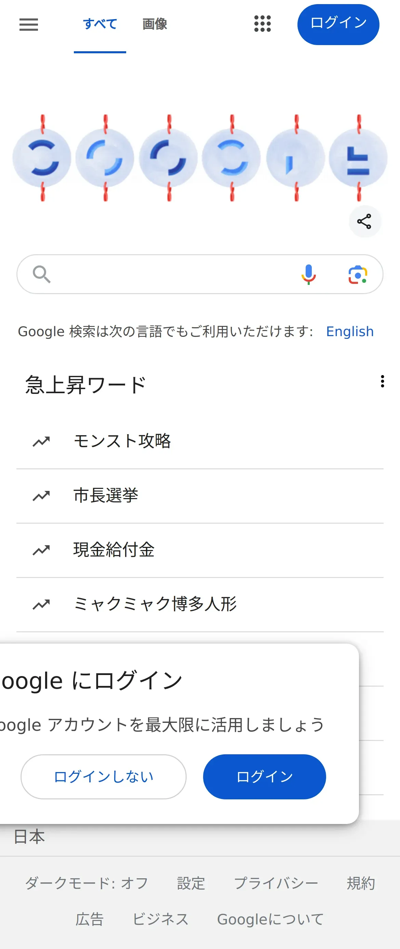Open the Google apps grid

263,24
